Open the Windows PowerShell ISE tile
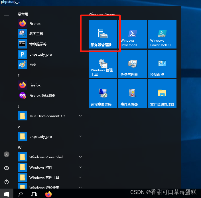Screen dimensions: 201x198 click(162, 34)
